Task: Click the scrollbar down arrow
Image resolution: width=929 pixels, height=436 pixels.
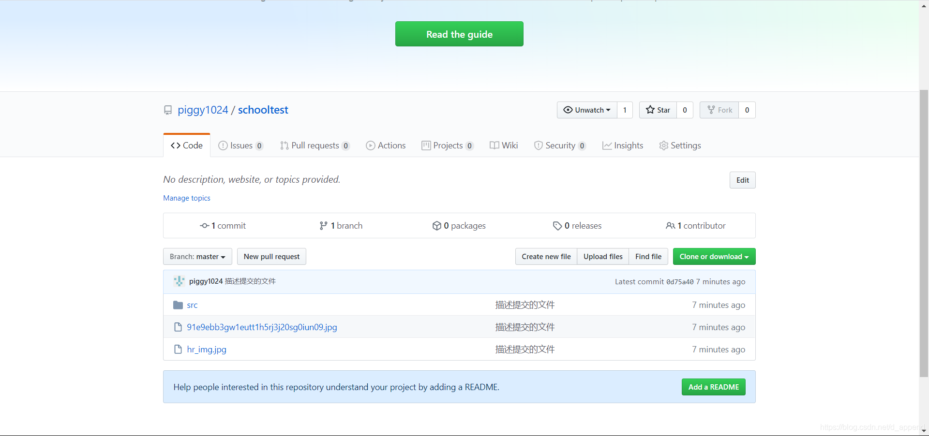Action: pos(924,431)
